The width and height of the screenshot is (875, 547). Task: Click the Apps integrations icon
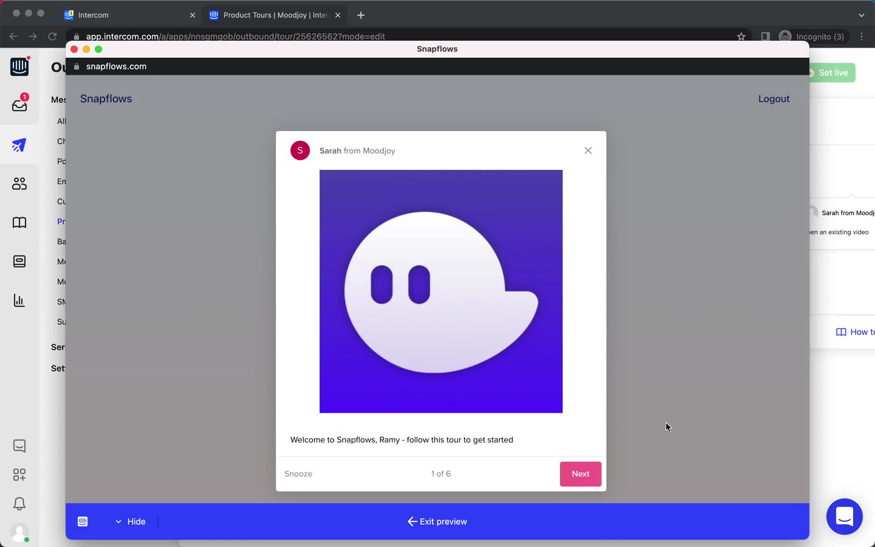click(20, 475)
